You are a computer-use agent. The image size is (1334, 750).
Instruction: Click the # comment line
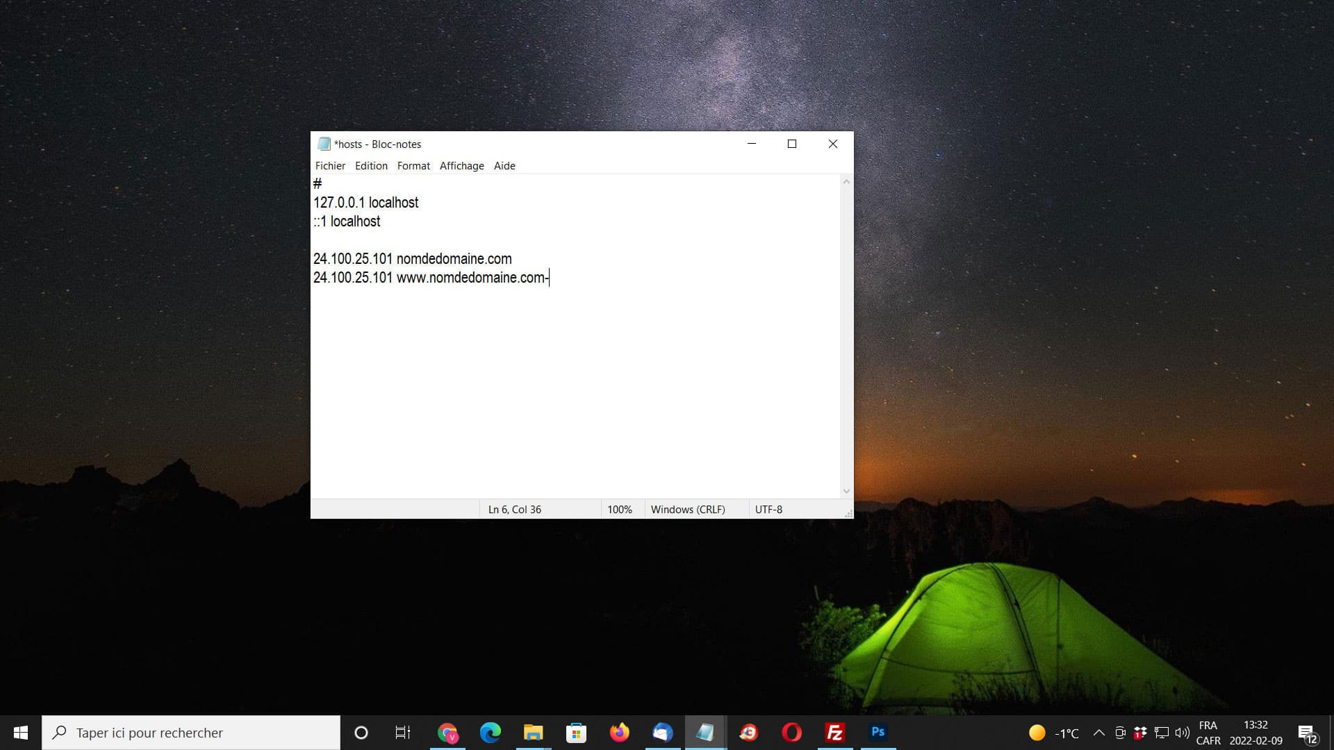pos(318,184)
